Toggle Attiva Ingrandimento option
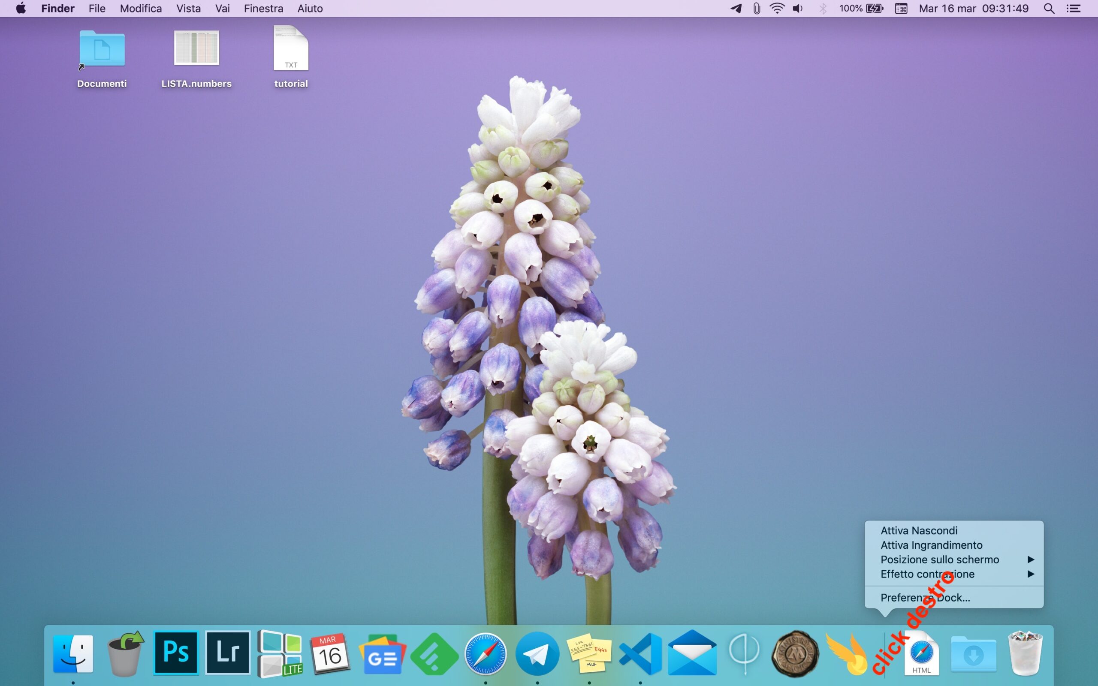Screen dimensions: 1098x686 tap(931, 545)
